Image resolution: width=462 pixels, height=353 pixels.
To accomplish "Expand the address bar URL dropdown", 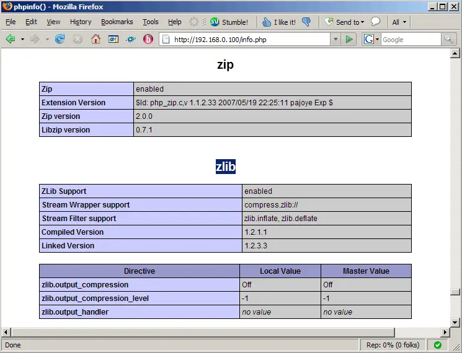I will pos(335,39).
